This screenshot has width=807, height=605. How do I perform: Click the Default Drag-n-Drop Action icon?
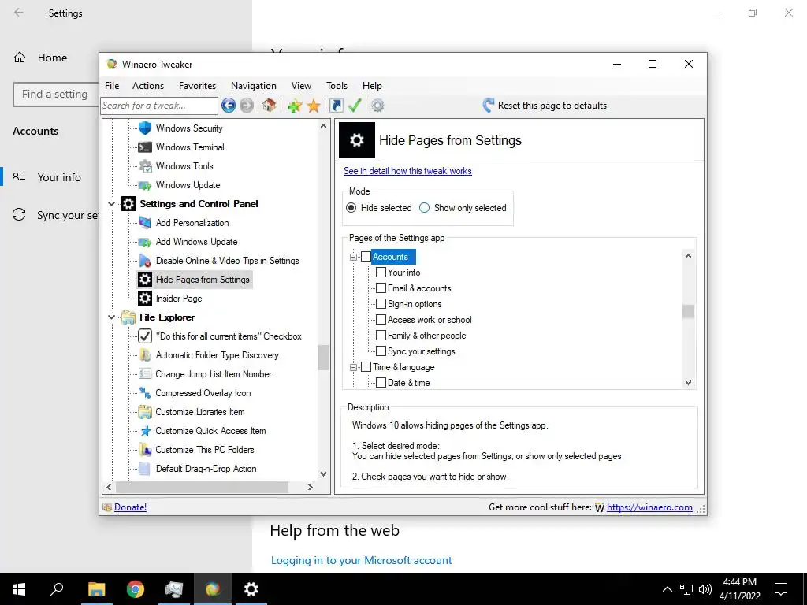coord(145,469)
